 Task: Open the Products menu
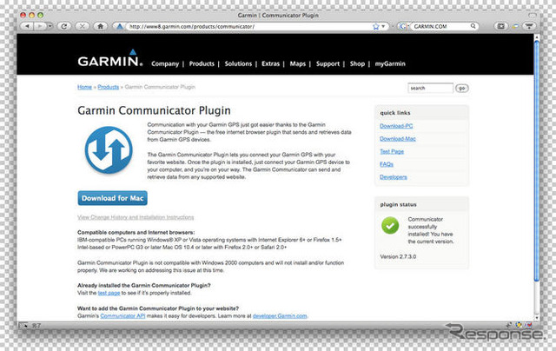202,63
